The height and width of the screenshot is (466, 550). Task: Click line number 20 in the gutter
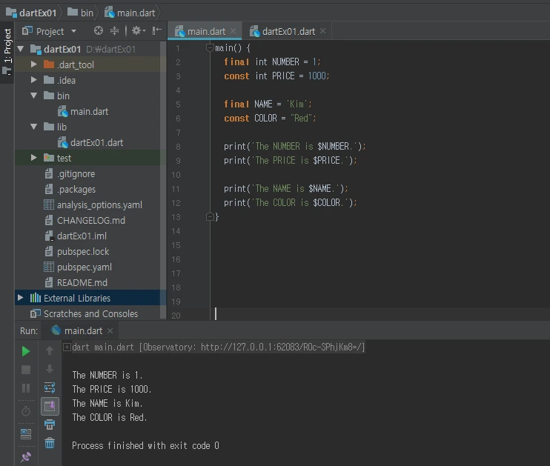coord(176,315)
